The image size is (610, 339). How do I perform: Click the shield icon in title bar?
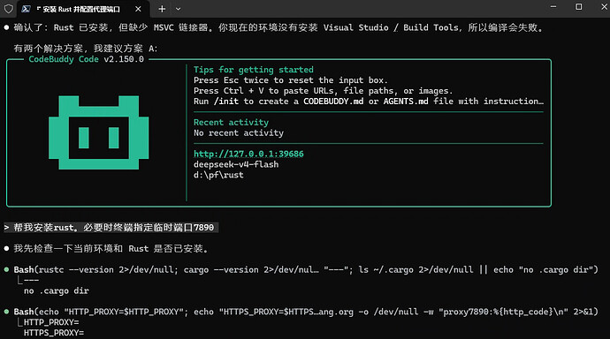8,9
